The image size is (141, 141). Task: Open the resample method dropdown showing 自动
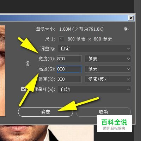[x=94, y=89]
